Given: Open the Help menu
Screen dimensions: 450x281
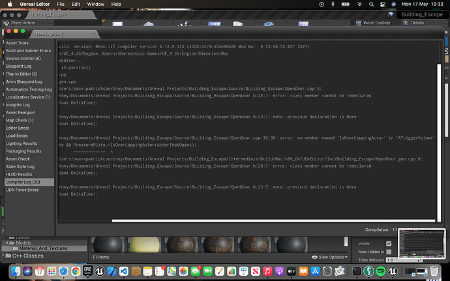Looking at the screenshot, I should [116, 5].
